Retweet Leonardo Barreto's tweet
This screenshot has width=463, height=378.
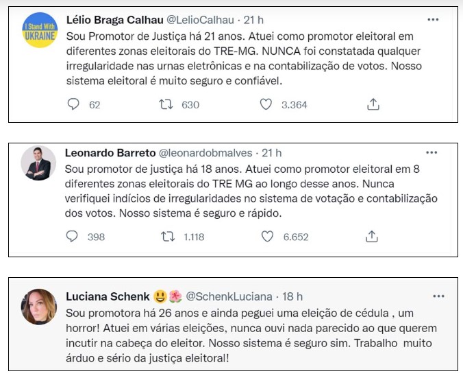[x=166, y=237]
